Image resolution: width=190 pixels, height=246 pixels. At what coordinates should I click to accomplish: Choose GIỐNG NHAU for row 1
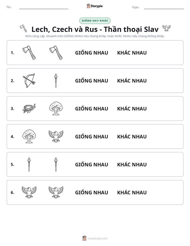92,53
